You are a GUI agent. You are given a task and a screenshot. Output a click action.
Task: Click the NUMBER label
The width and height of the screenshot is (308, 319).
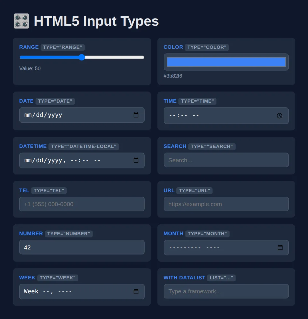coord(31,233)
